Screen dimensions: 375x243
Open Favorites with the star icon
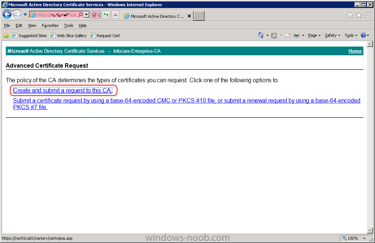point(359,15)
